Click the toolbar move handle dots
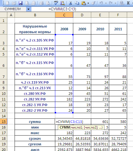The width and height of the screenshot is (133, 151). 4,3
